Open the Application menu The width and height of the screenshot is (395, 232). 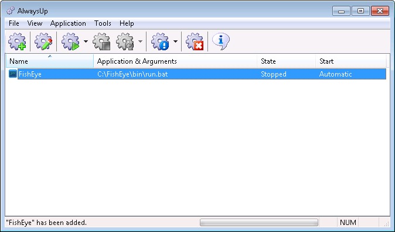click(x=68, y=23)
